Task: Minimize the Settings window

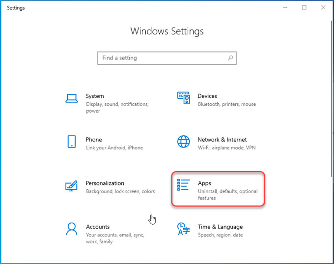Action: click(x=285, y=8)
